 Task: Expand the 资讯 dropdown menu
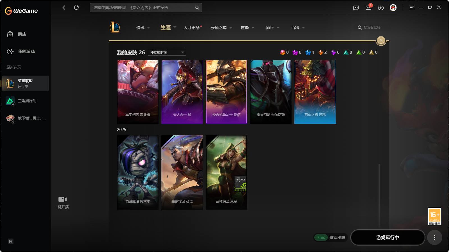(x=148, y=28)
